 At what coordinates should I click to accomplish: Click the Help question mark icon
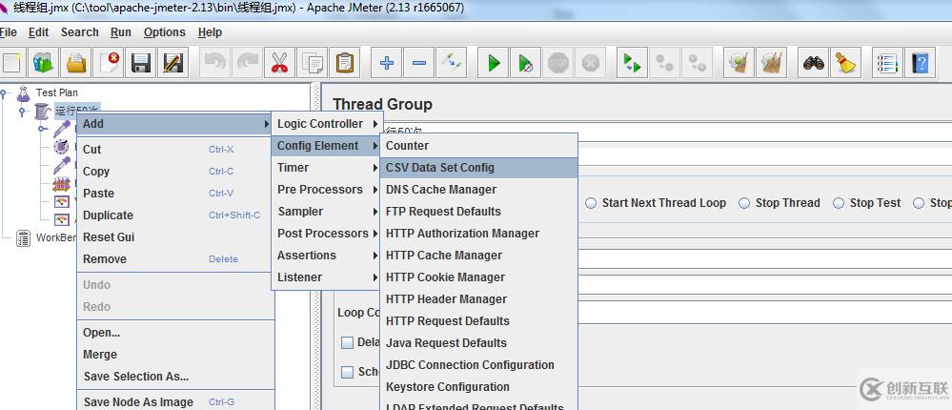pyautogui.click(x=920, y=63)
